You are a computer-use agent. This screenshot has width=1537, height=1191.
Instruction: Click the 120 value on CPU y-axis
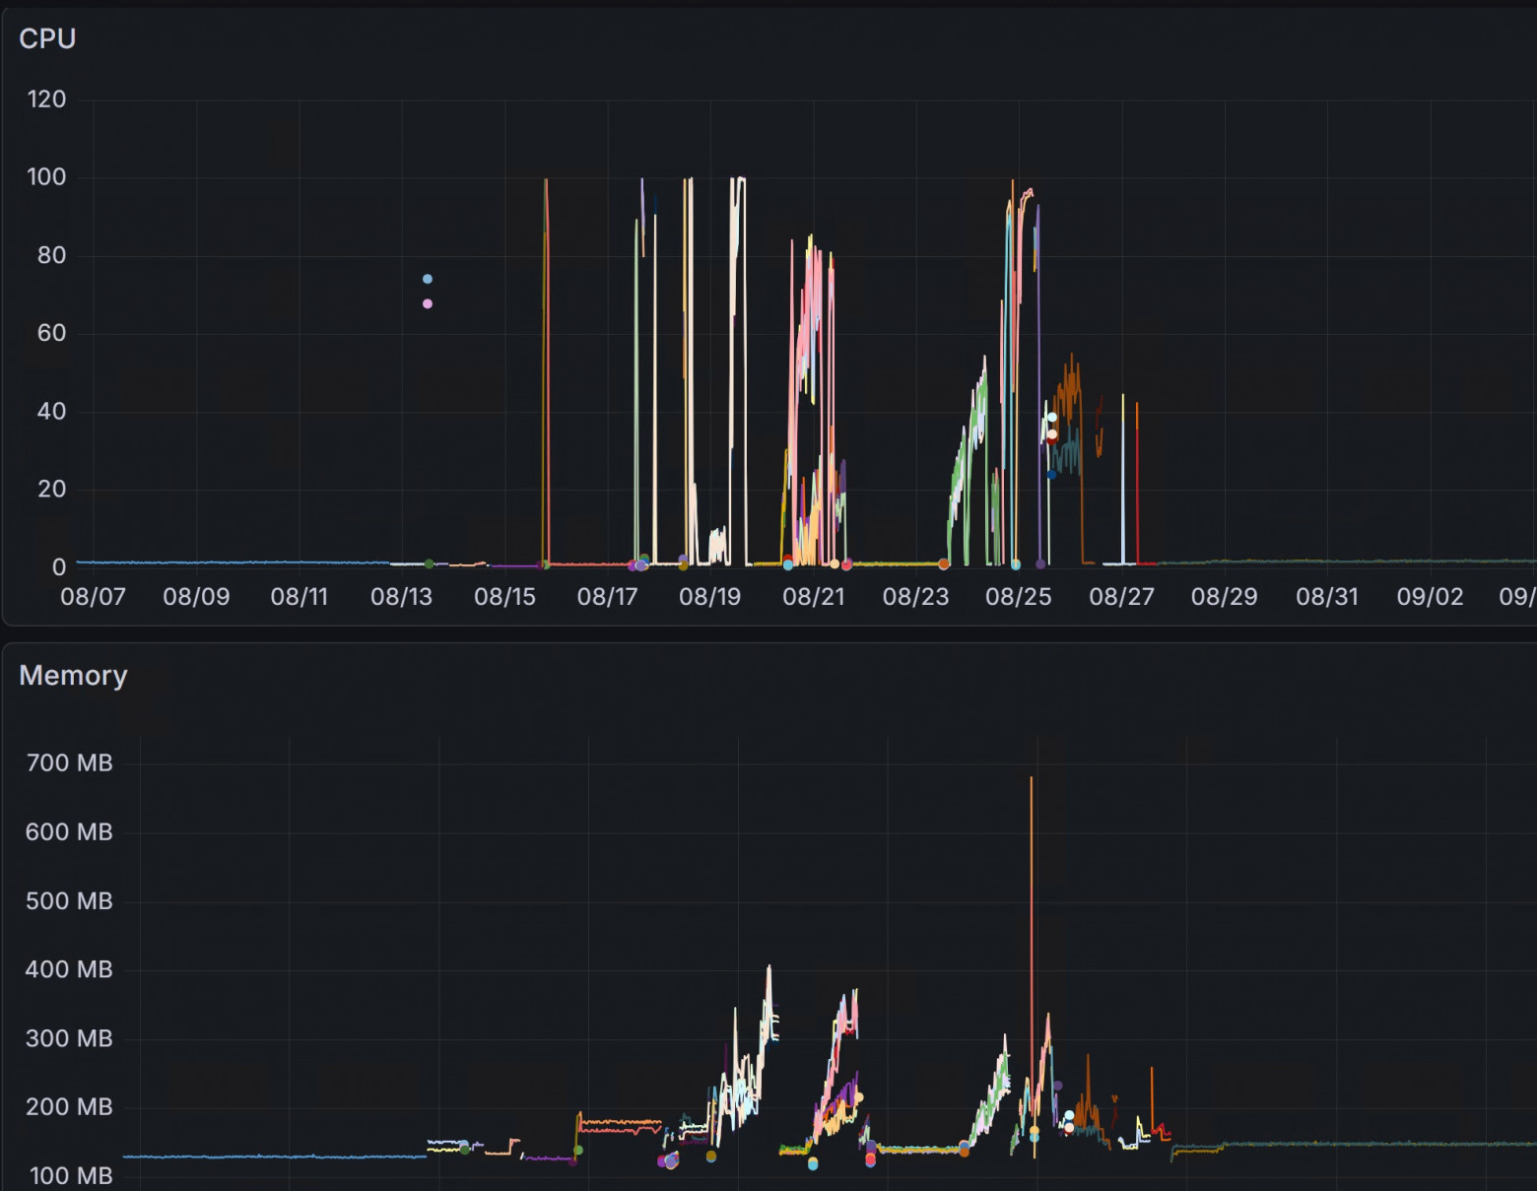(x=46, y=99)
